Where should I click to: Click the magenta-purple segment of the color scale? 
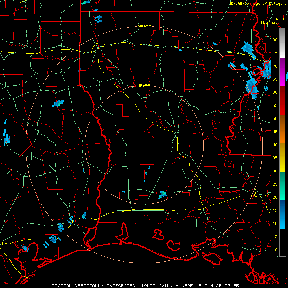pos(283,72)
